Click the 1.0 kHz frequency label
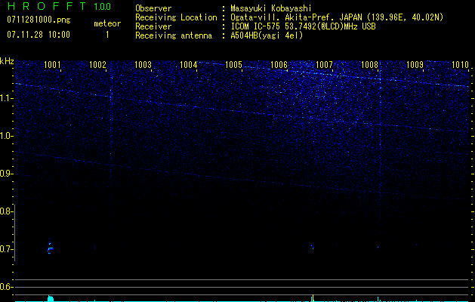This screenshot has width=475, height=302. pyautogui.click(x=7, y=136)
